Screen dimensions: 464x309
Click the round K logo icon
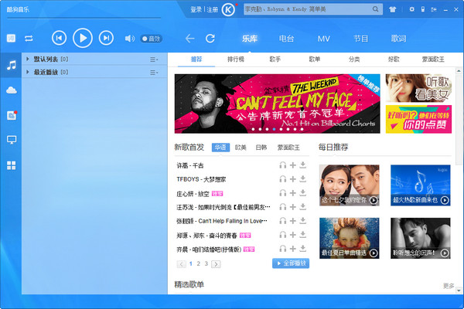click(228, 10)
